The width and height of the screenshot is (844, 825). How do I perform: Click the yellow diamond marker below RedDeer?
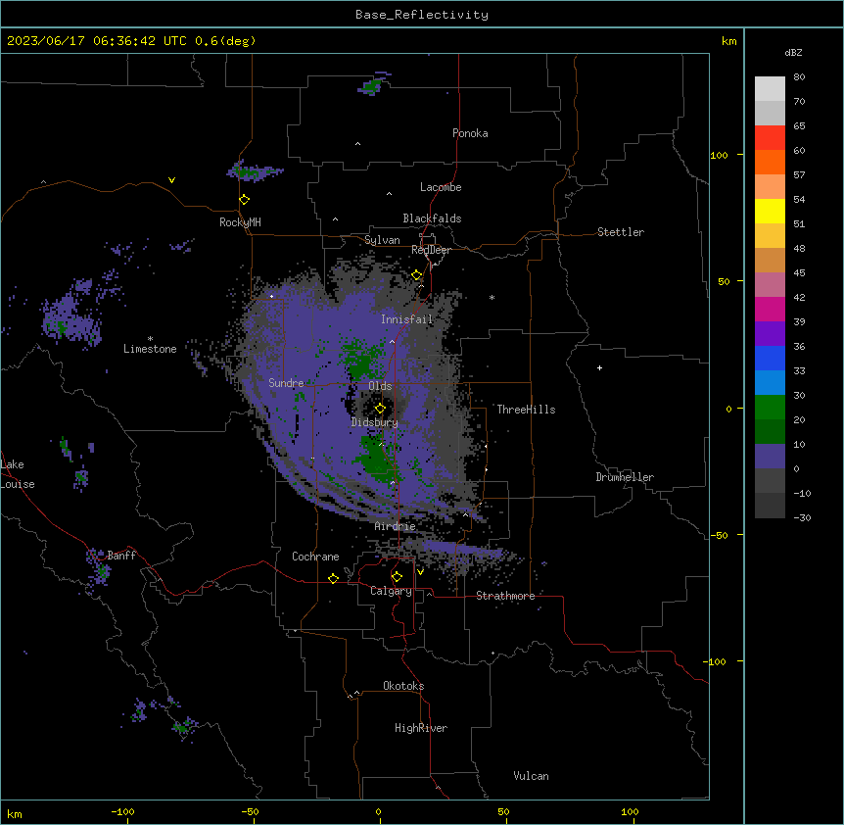pyautogui.click(x=417, y=275)
